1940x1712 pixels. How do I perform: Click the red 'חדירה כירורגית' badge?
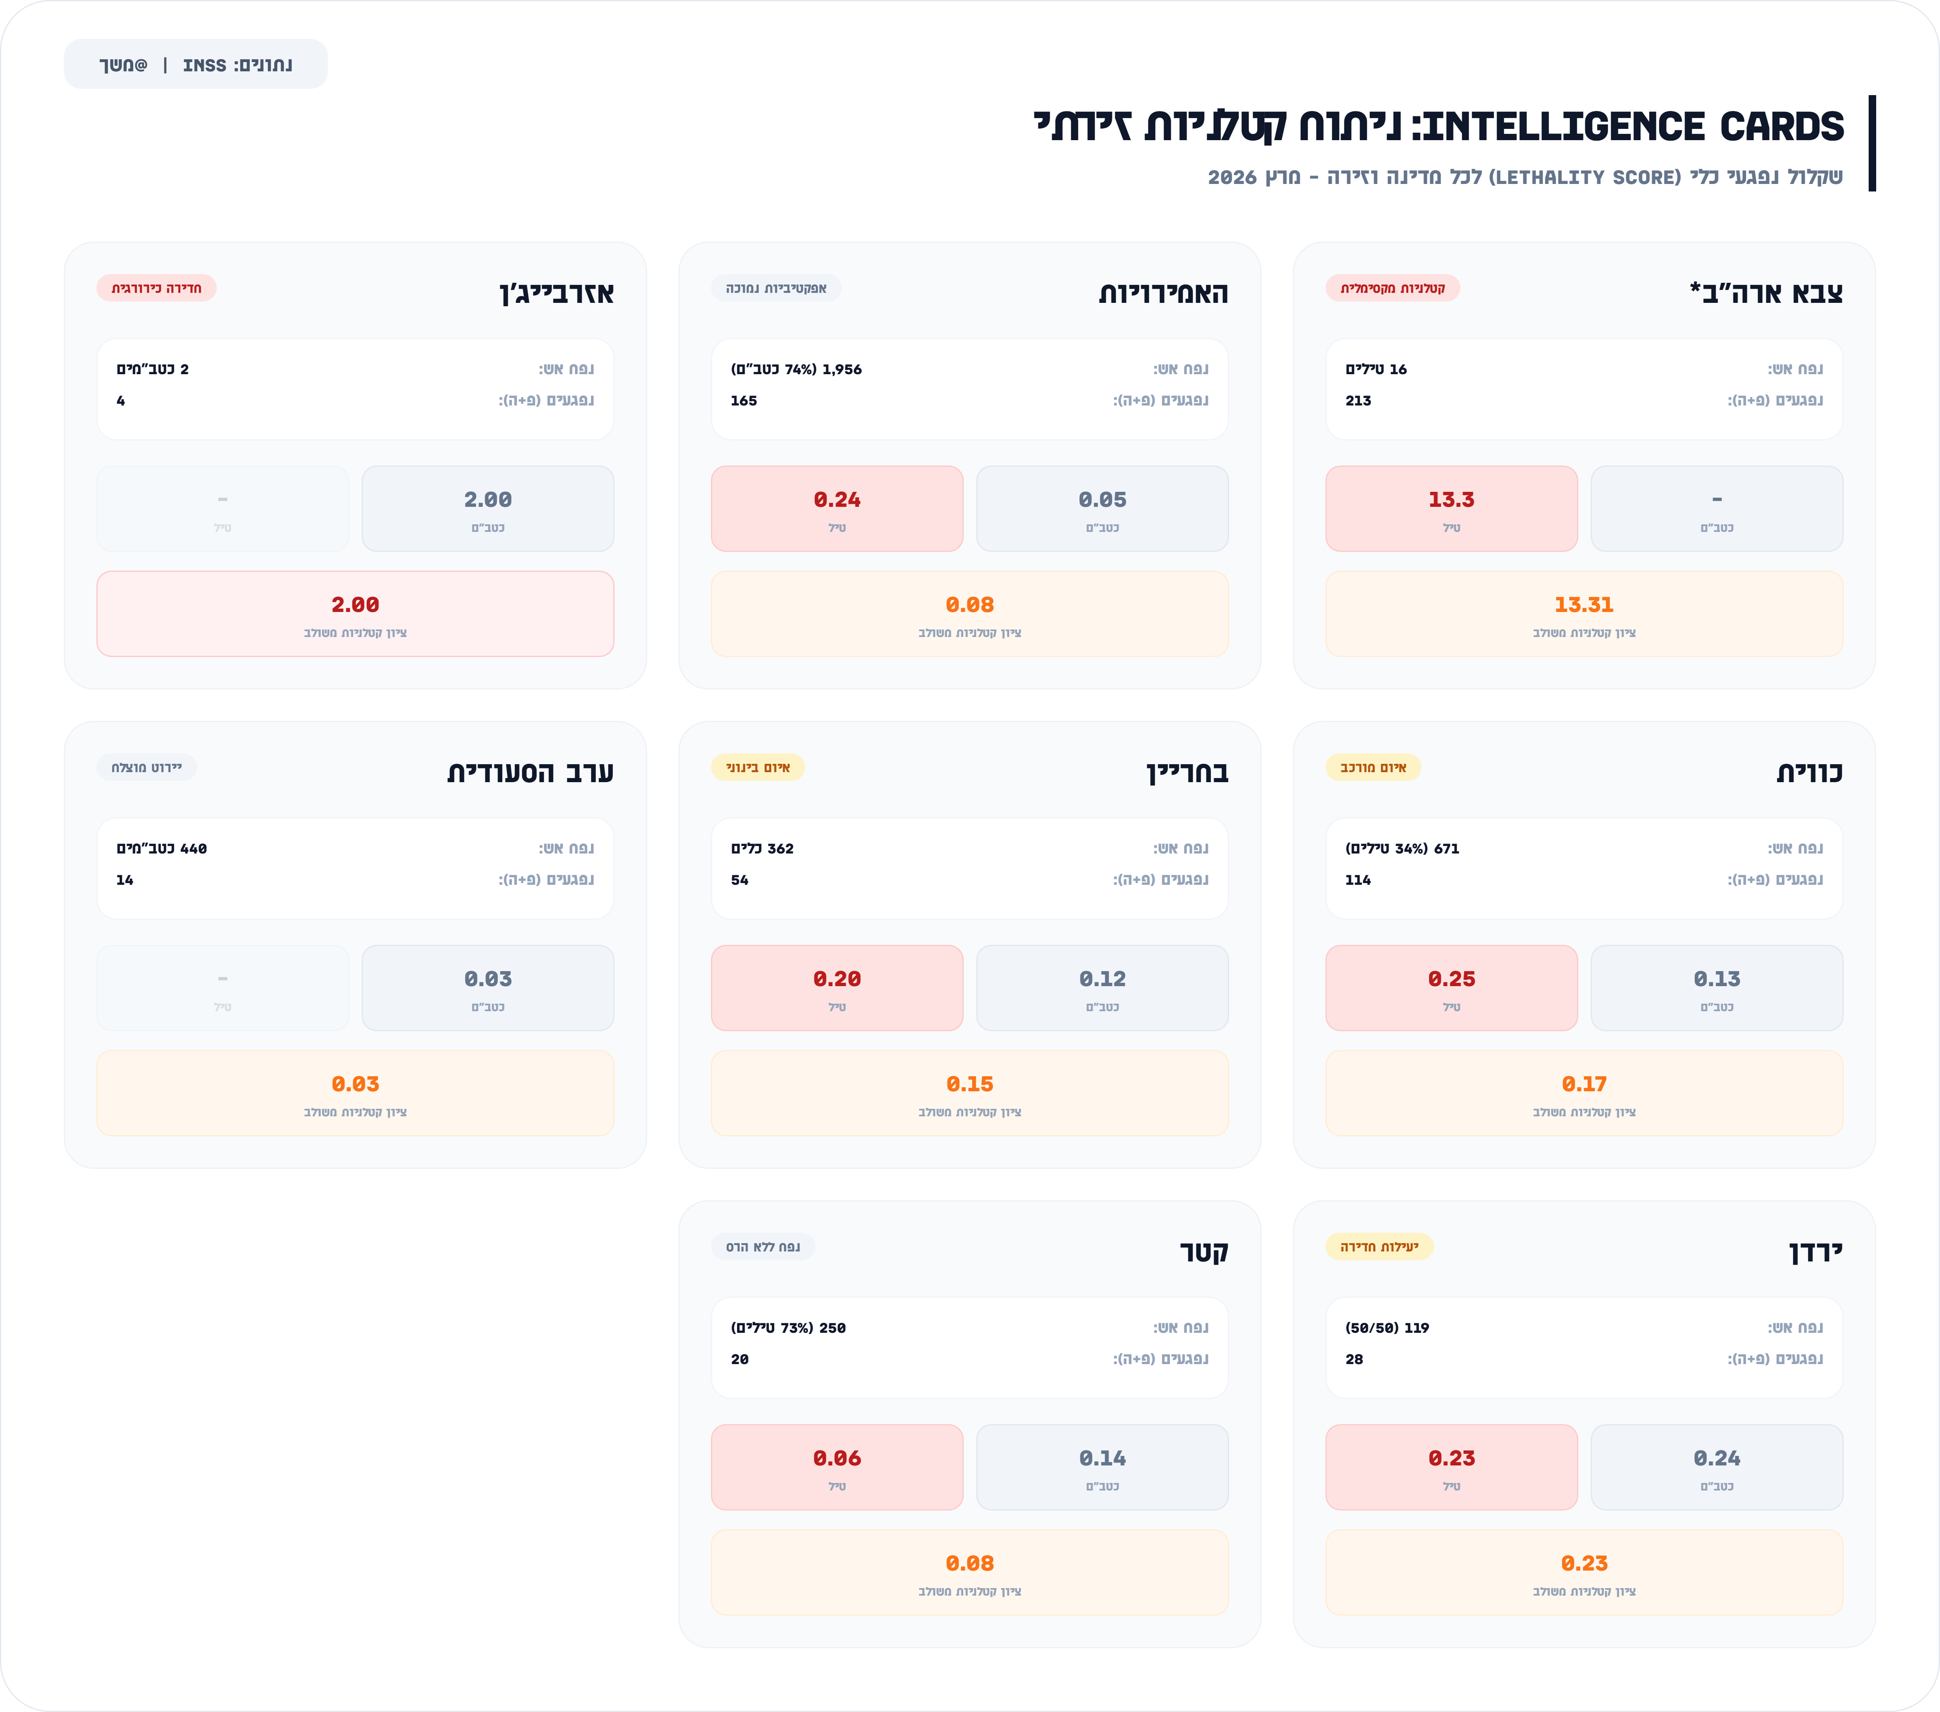pos(156,289)
